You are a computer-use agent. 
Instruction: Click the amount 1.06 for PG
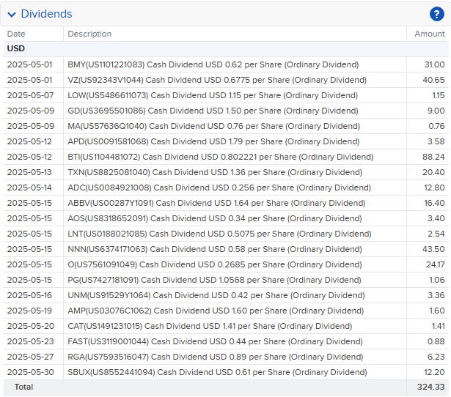(437, 280)
